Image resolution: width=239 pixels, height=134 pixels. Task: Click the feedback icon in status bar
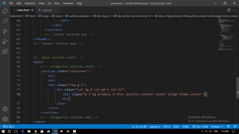[x=228, y=127]
